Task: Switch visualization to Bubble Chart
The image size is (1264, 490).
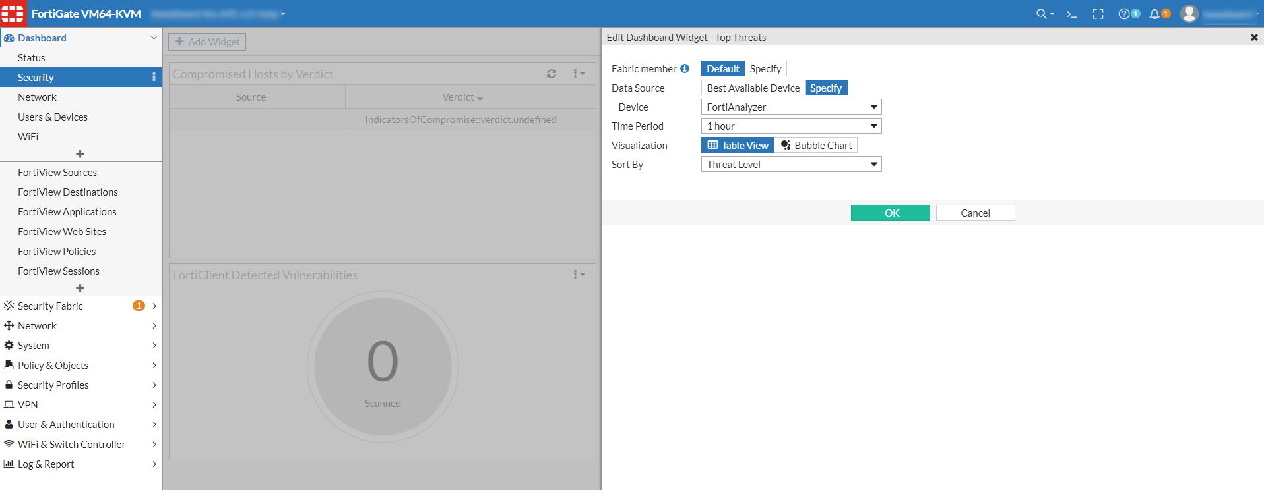Action: point(816,145)
